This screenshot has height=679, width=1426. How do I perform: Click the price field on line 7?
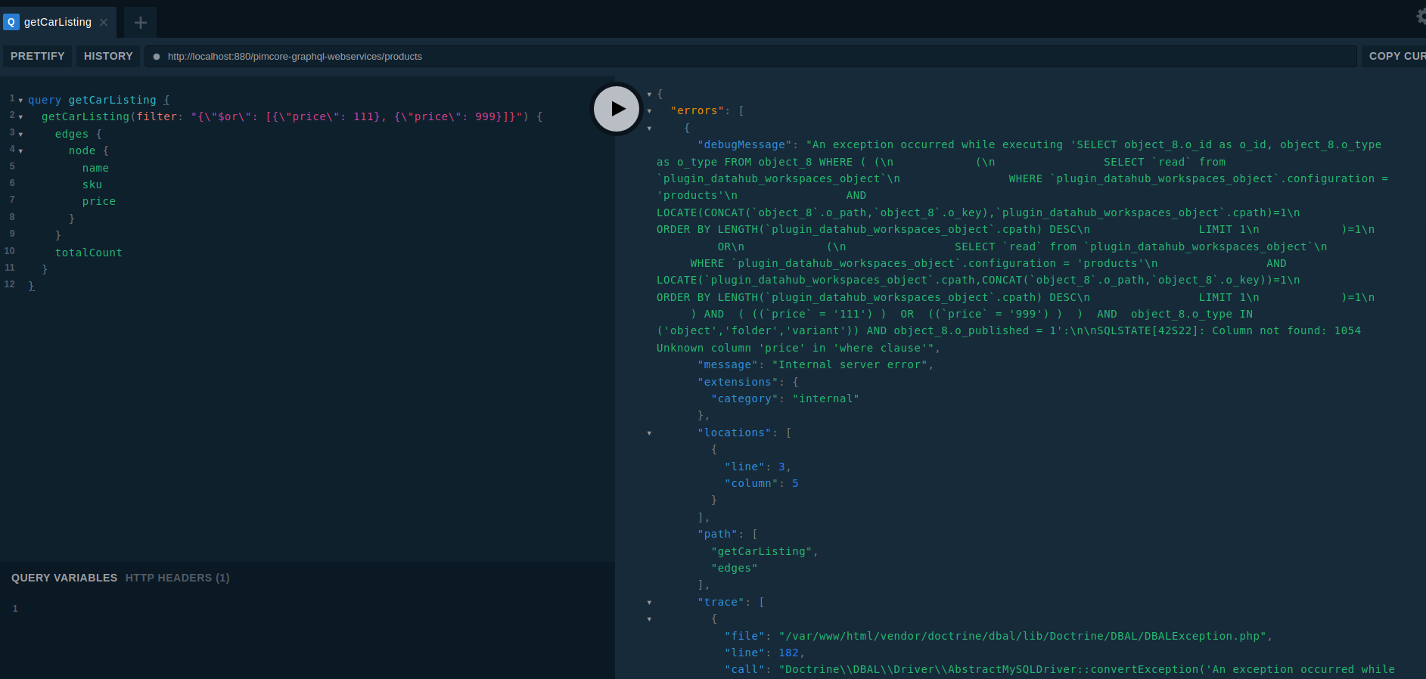[x=99, y=201]
